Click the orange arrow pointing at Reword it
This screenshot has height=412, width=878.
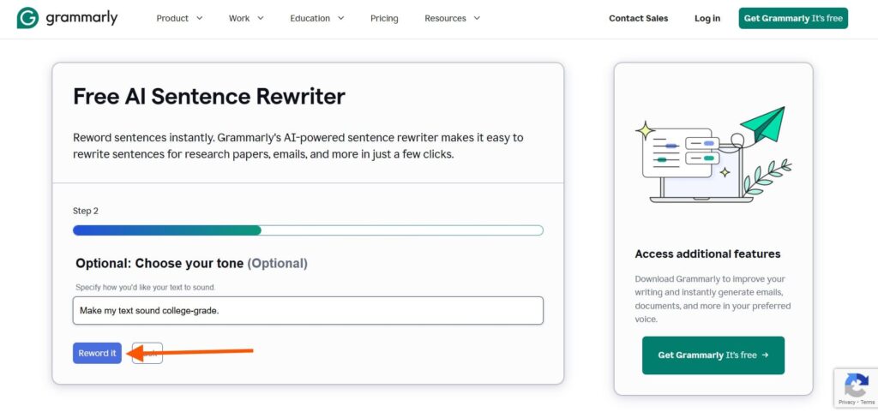[x=190, y=352]
